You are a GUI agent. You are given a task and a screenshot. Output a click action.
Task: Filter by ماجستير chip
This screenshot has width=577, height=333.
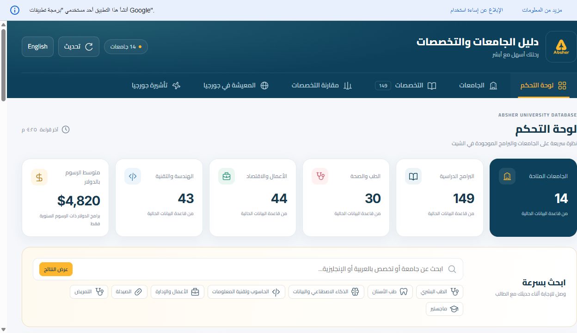444,309
